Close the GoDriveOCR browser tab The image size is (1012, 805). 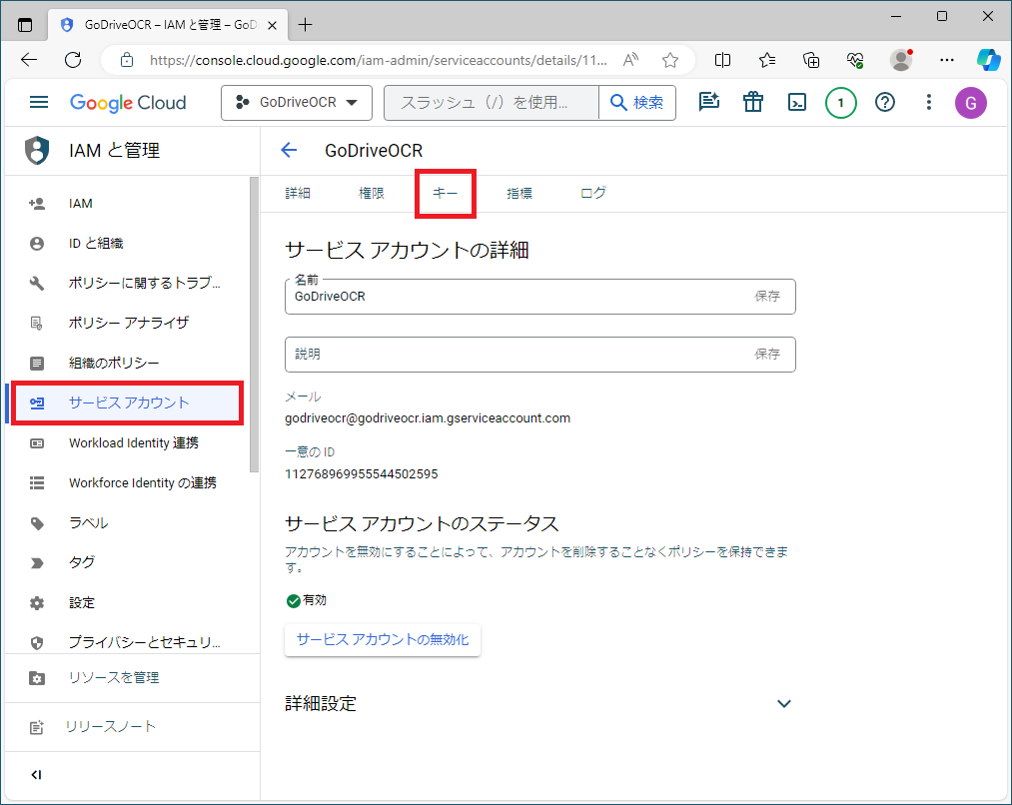click(273, 25)
